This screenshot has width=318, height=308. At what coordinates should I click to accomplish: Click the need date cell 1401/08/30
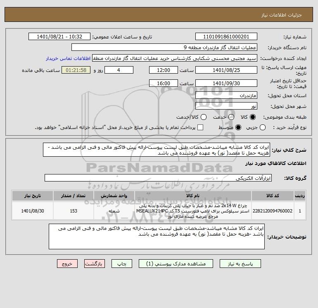point(33,211)
